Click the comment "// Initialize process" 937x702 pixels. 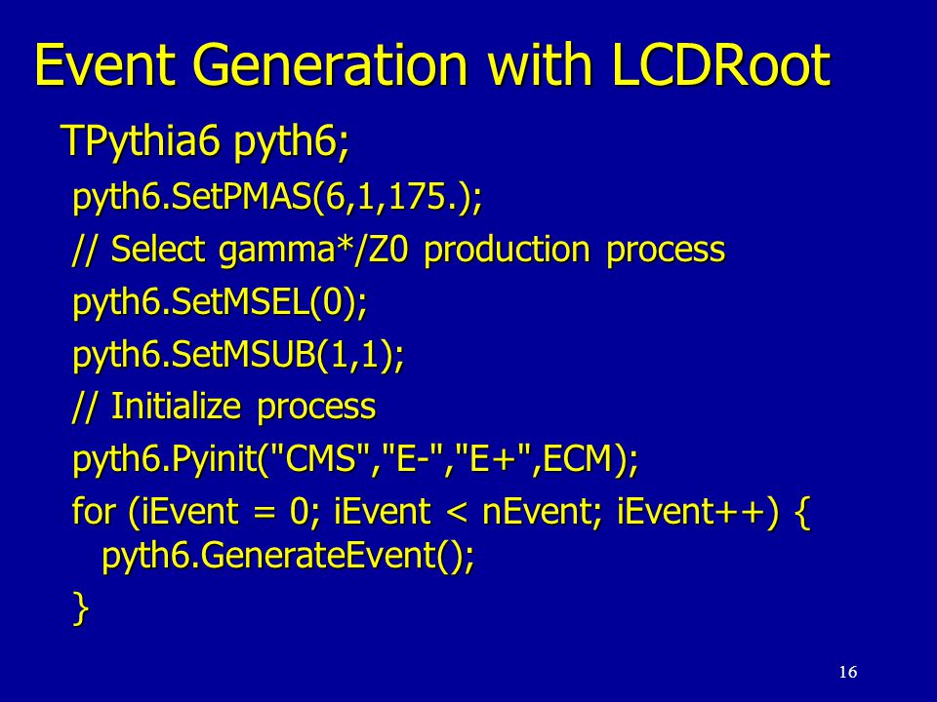point(224,408)
